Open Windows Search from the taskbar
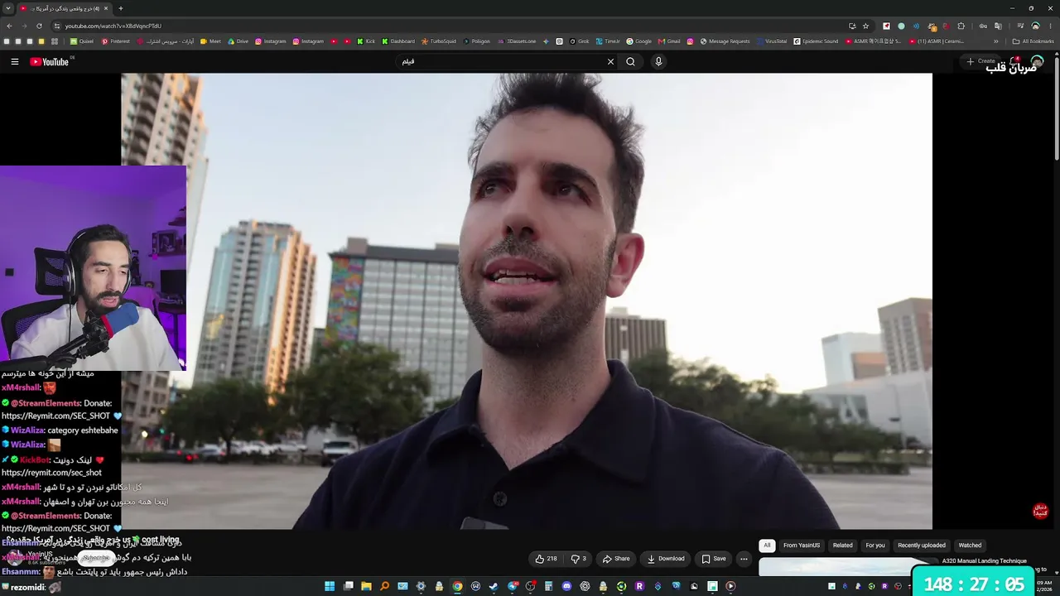The width and height of the screenshot is (1060, 596). (385, 586)
